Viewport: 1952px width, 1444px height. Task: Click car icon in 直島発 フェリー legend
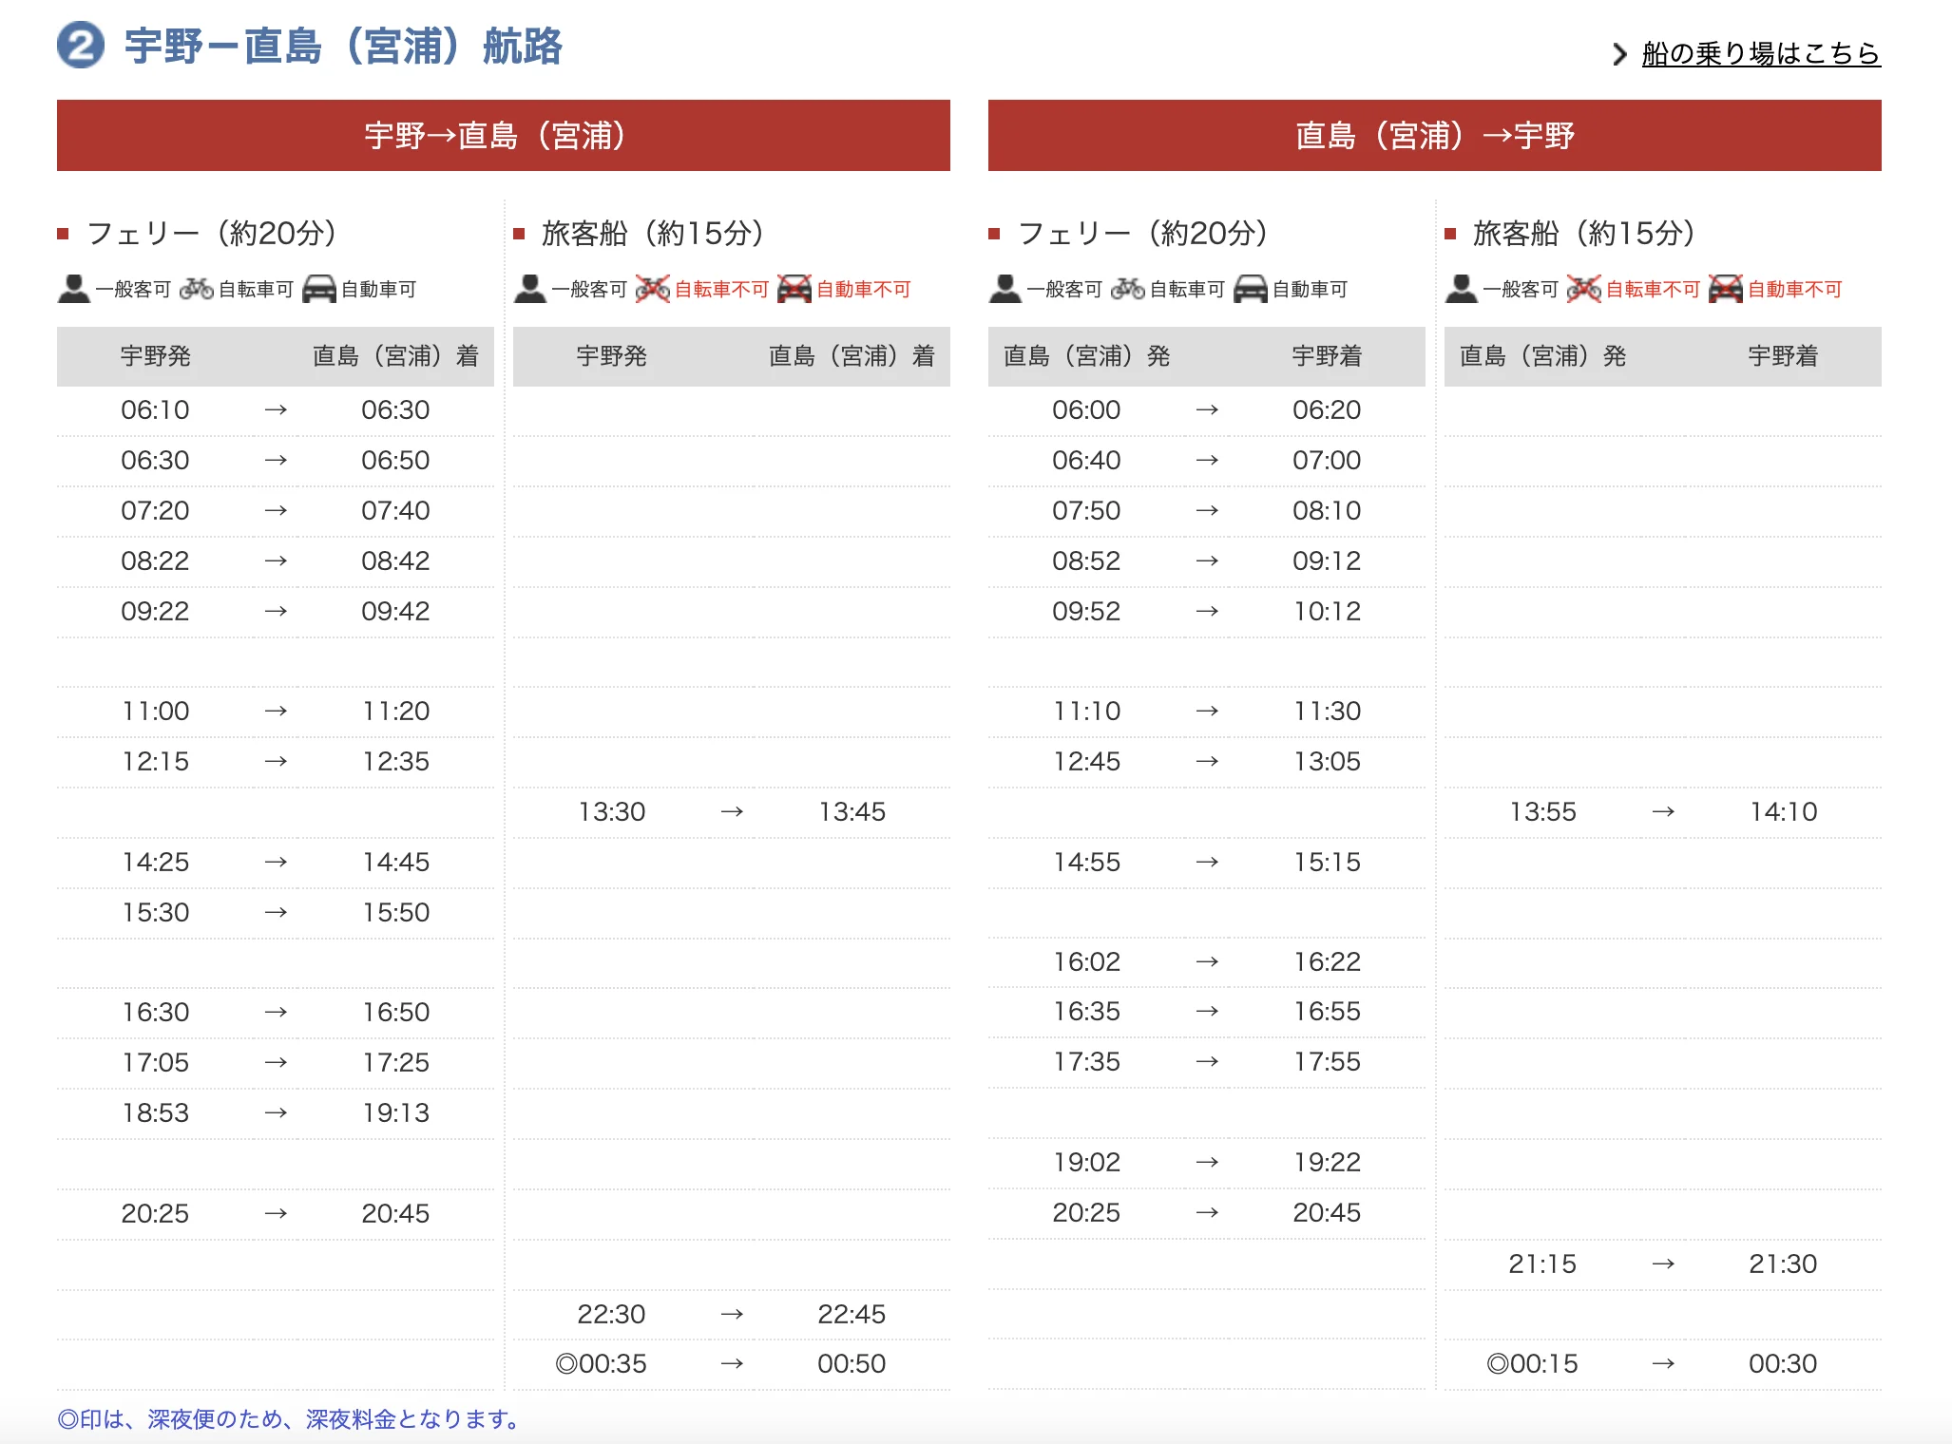(x=1251, y=289)
